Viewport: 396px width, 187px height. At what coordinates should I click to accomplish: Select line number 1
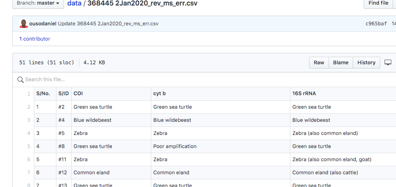point(28,94)
